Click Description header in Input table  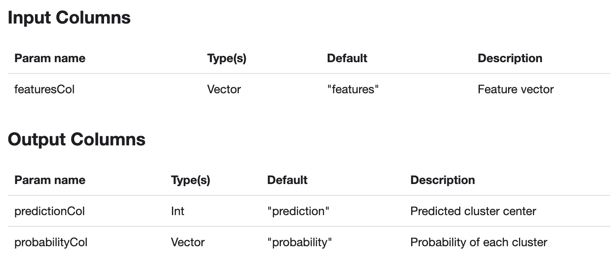click(510, 58)
